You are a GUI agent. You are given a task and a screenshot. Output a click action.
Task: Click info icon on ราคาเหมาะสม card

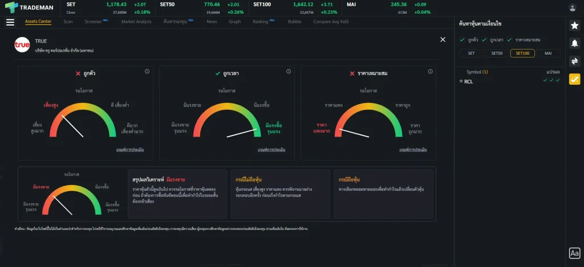pos(429,72)
